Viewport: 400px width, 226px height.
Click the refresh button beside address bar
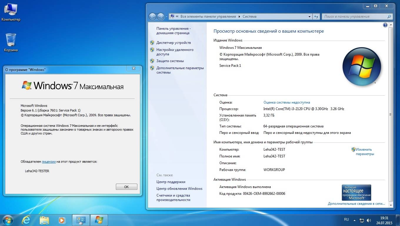coord(316,16)
